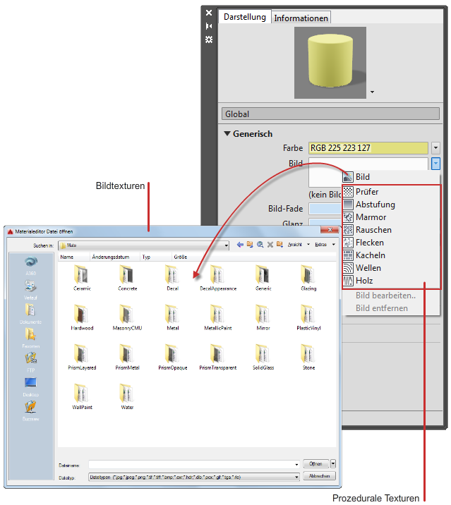Adjust the Bild-Fade slider
The image size is (451, 505).
325,209
